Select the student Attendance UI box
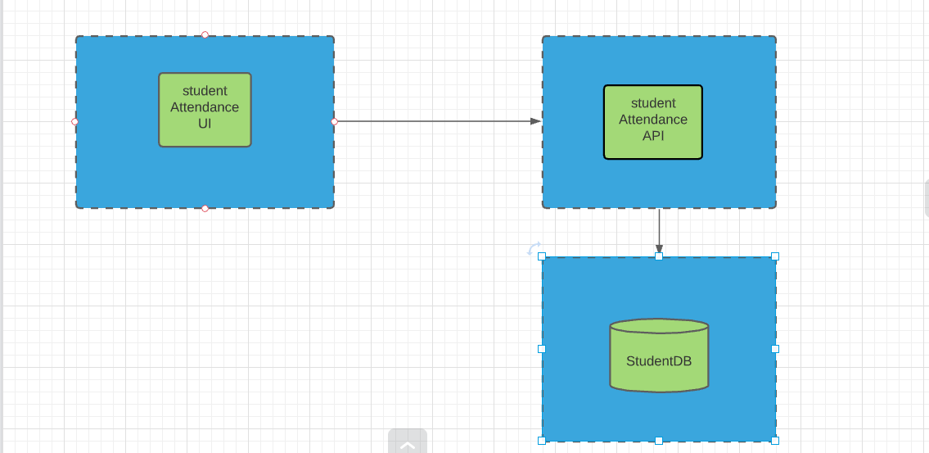Image resolution: width=929 pixels, height=453 pixels. coord(205,110)
